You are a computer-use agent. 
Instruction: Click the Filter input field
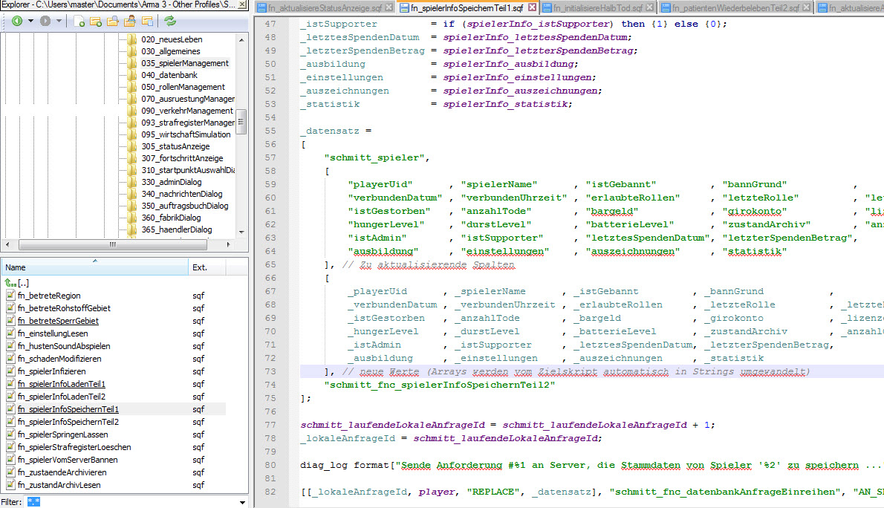point(131,502)
